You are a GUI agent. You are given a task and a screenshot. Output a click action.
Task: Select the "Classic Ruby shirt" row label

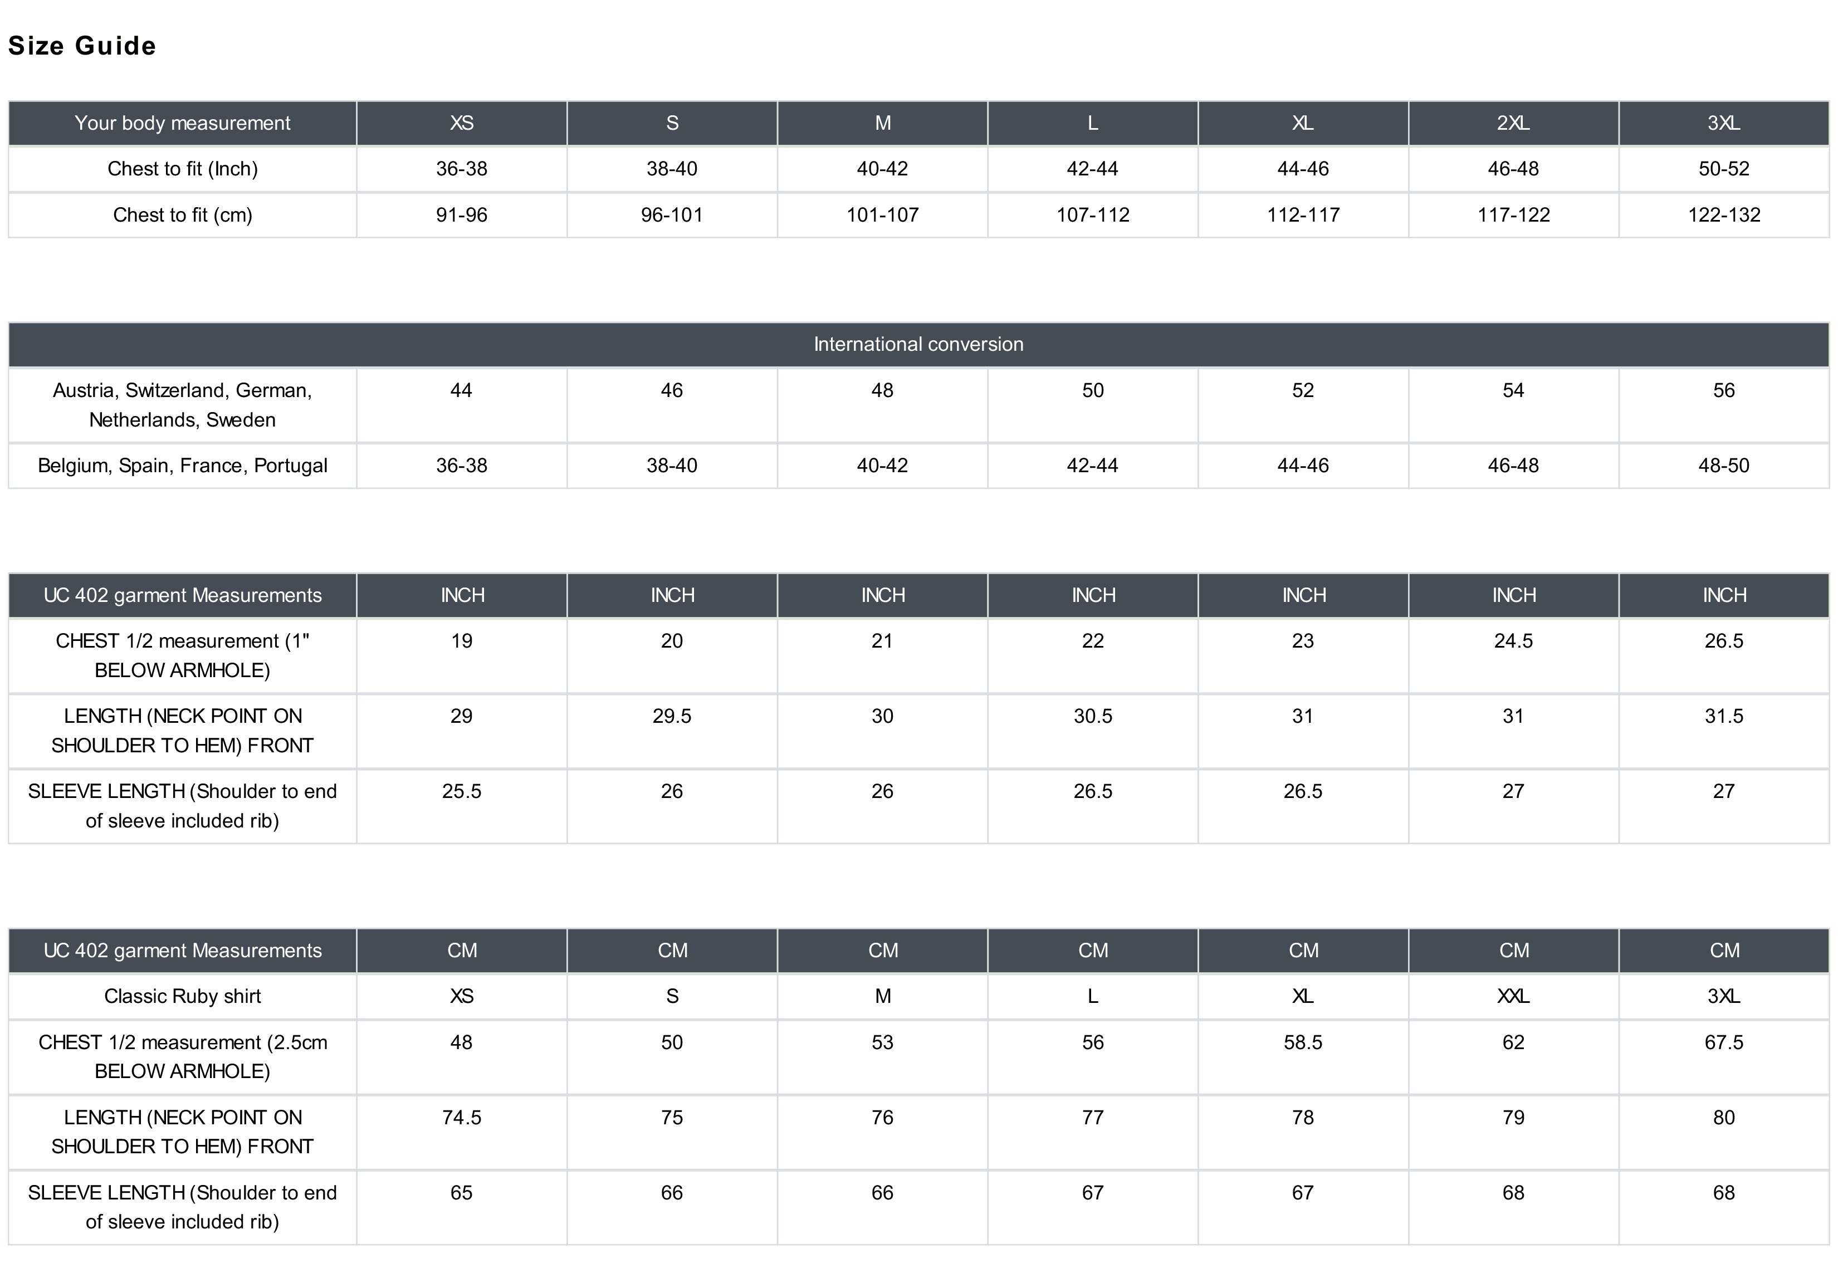tap(183, 996)
